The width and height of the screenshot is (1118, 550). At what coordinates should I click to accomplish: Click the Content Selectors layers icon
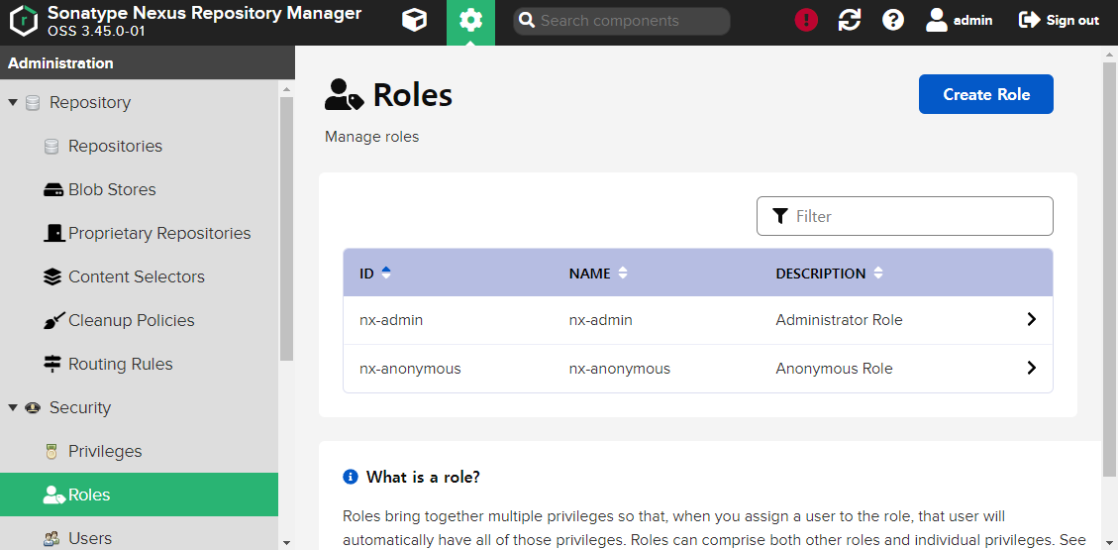52,276
